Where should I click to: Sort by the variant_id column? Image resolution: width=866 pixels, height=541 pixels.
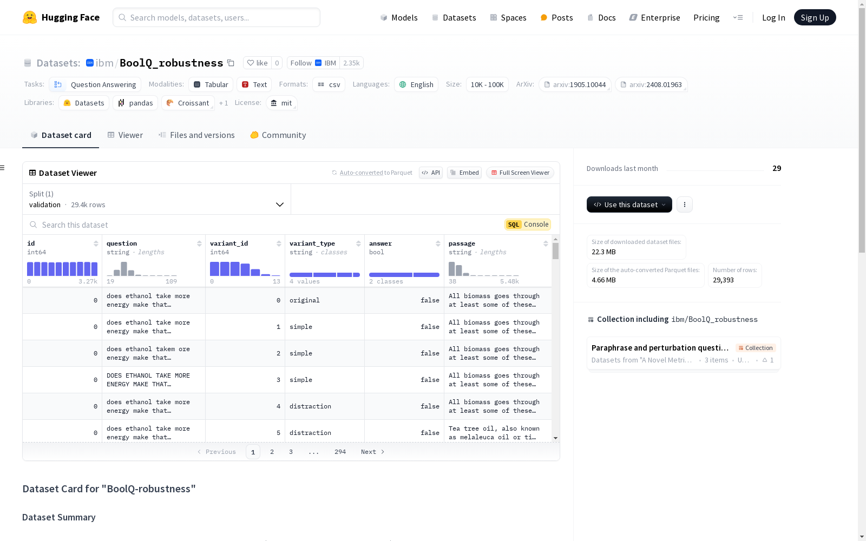pyautogui.click(x=279, y=243)
